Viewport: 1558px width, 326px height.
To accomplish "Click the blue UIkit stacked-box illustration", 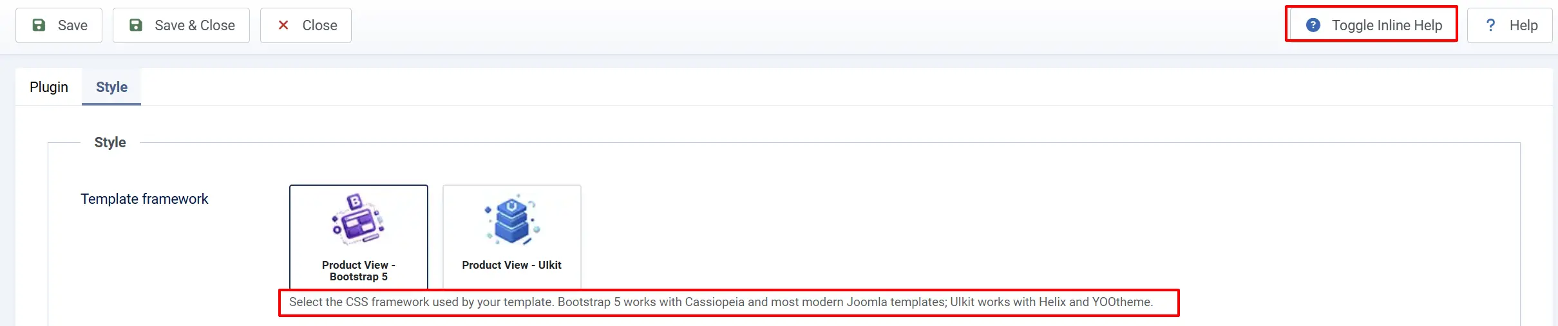I will click(512, 220).
